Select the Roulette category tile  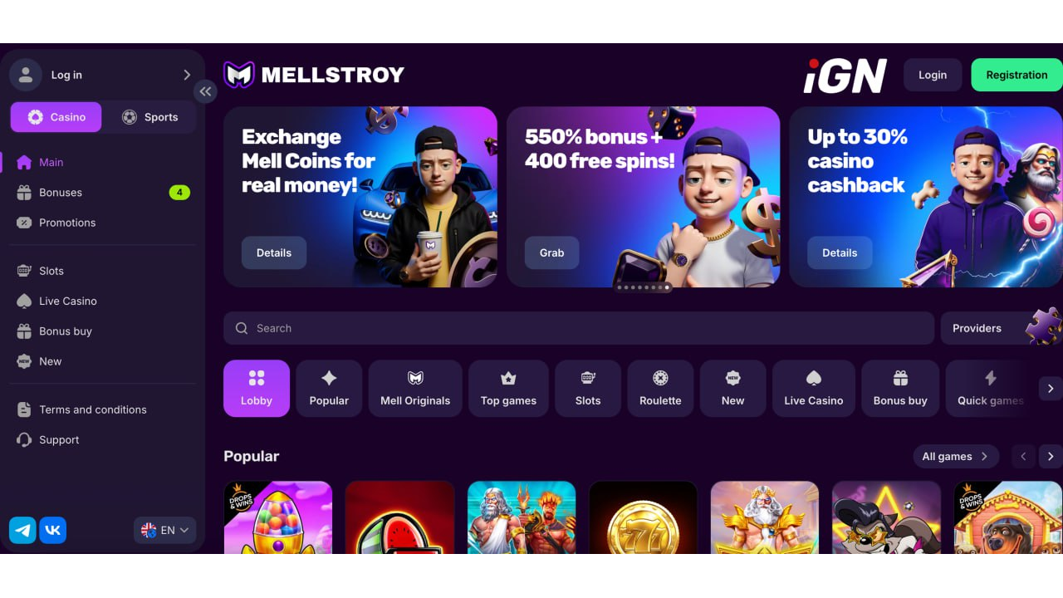click(x=660, y=388)
